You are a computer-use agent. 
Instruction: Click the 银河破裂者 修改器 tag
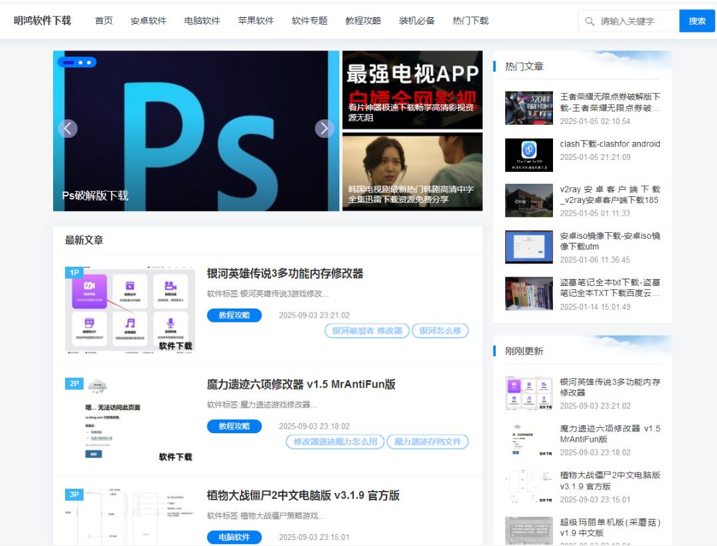[x=367, y=331]
